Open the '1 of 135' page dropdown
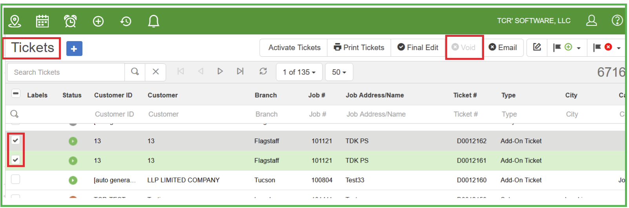 tap(299, 72)
